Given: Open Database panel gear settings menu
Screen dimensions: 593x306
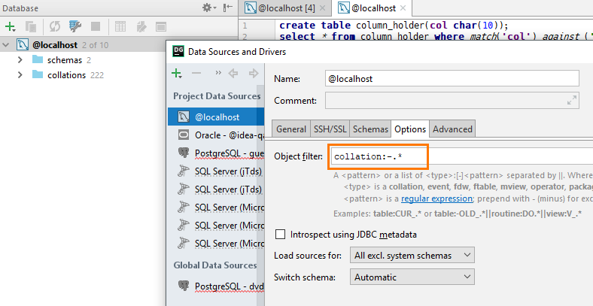Looking at the screenshot, I should [209, 8].
